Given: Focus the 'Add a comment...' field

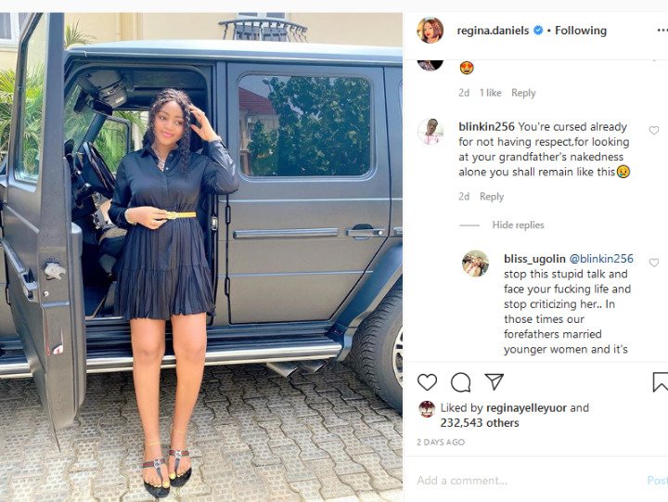Looking at the screenshot, I should coord(528,481).
